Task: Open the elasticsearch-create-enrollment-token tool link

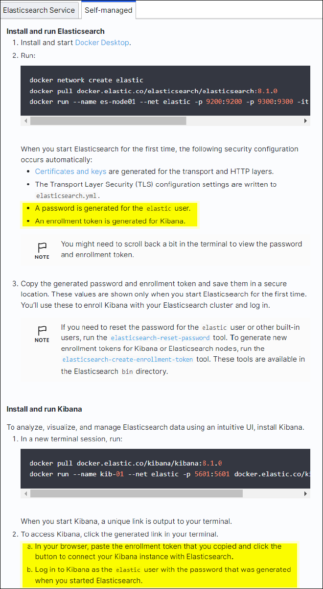Action: (127, 360)
